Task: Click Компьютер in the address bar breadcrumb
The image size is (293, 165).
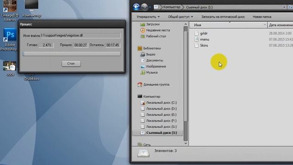Action: [172, 7]
